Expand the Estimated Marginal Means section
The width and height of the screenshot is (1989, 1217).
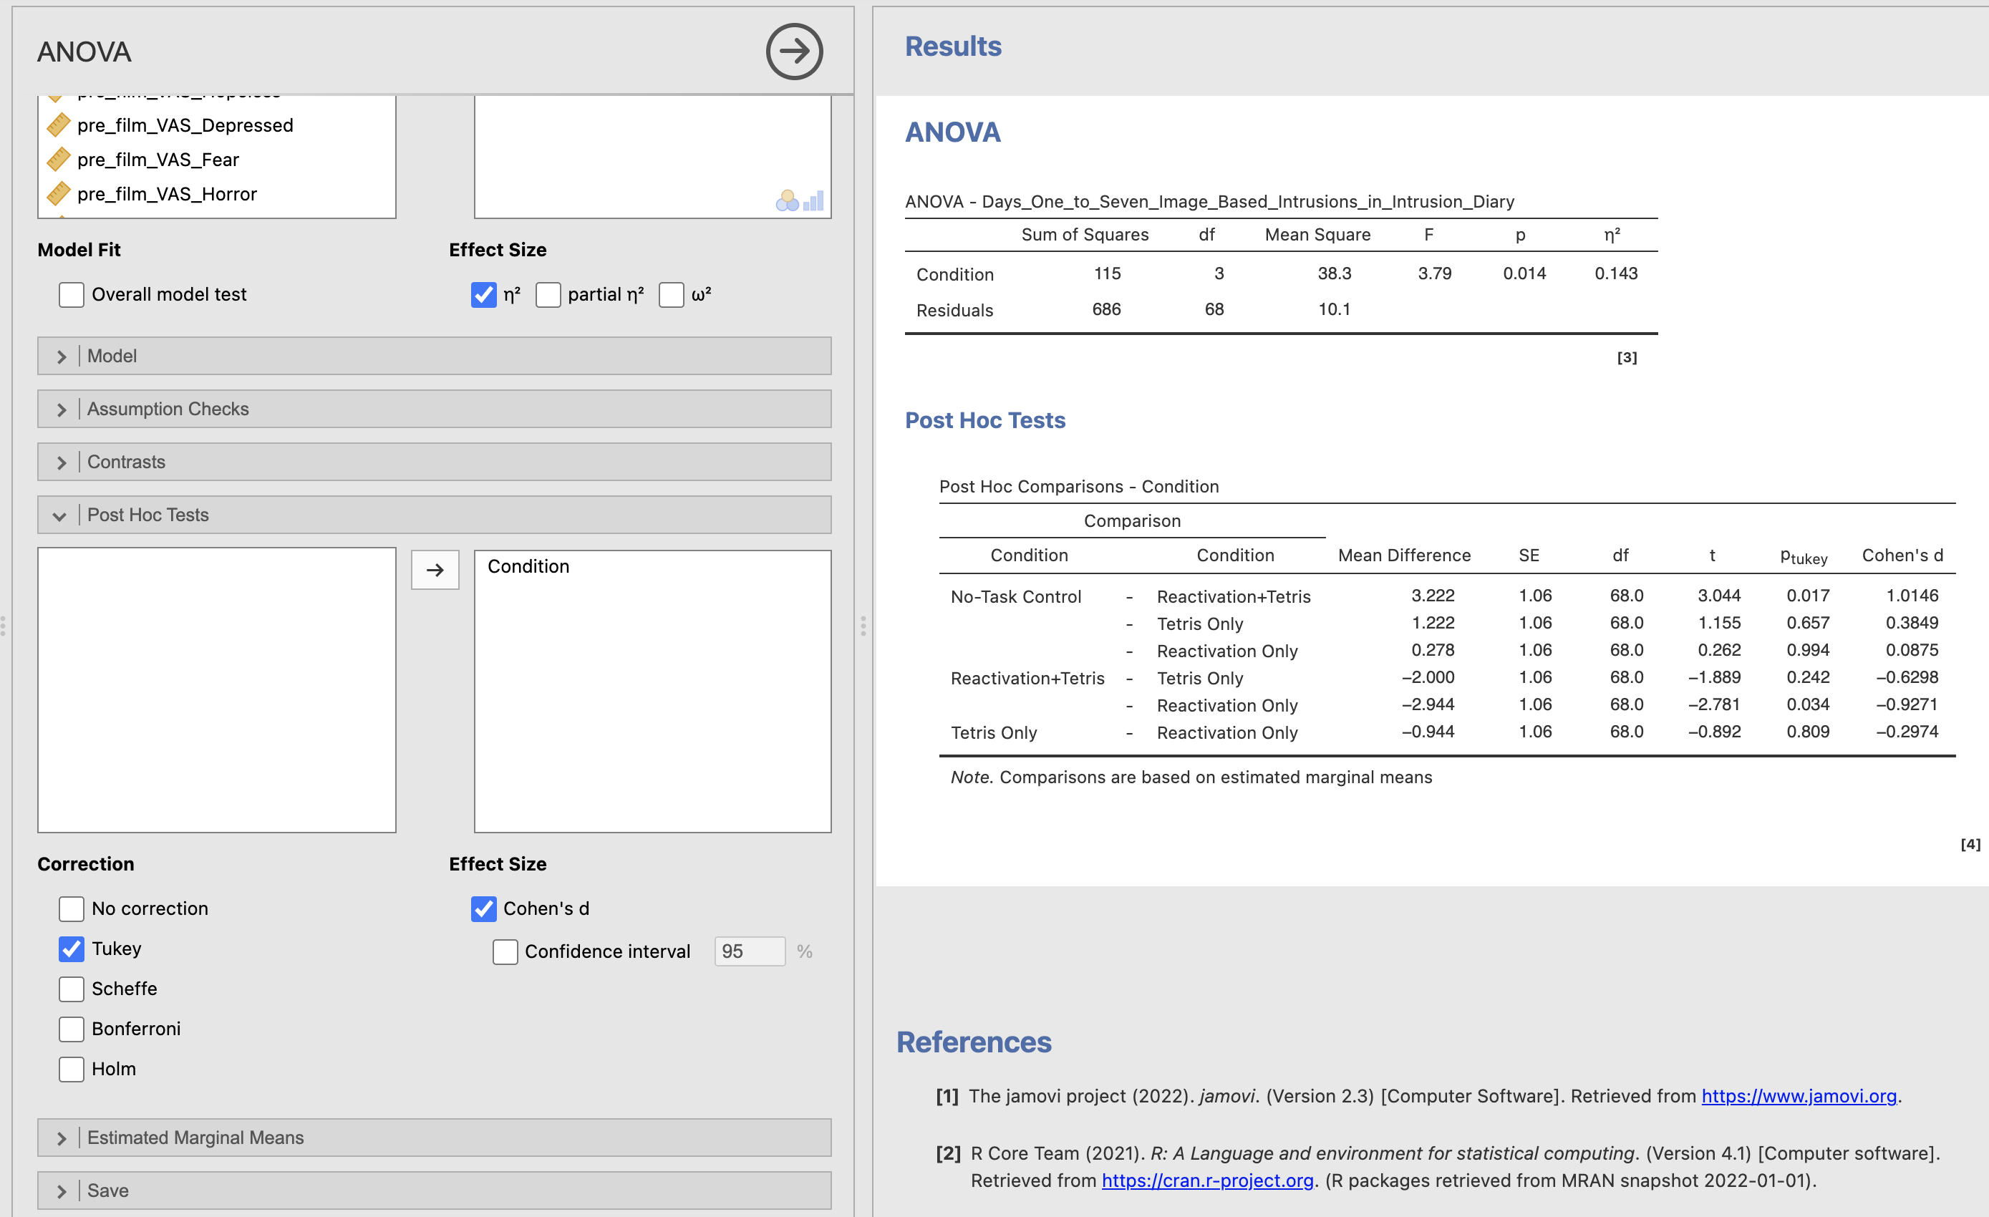tap(435, 1138)
